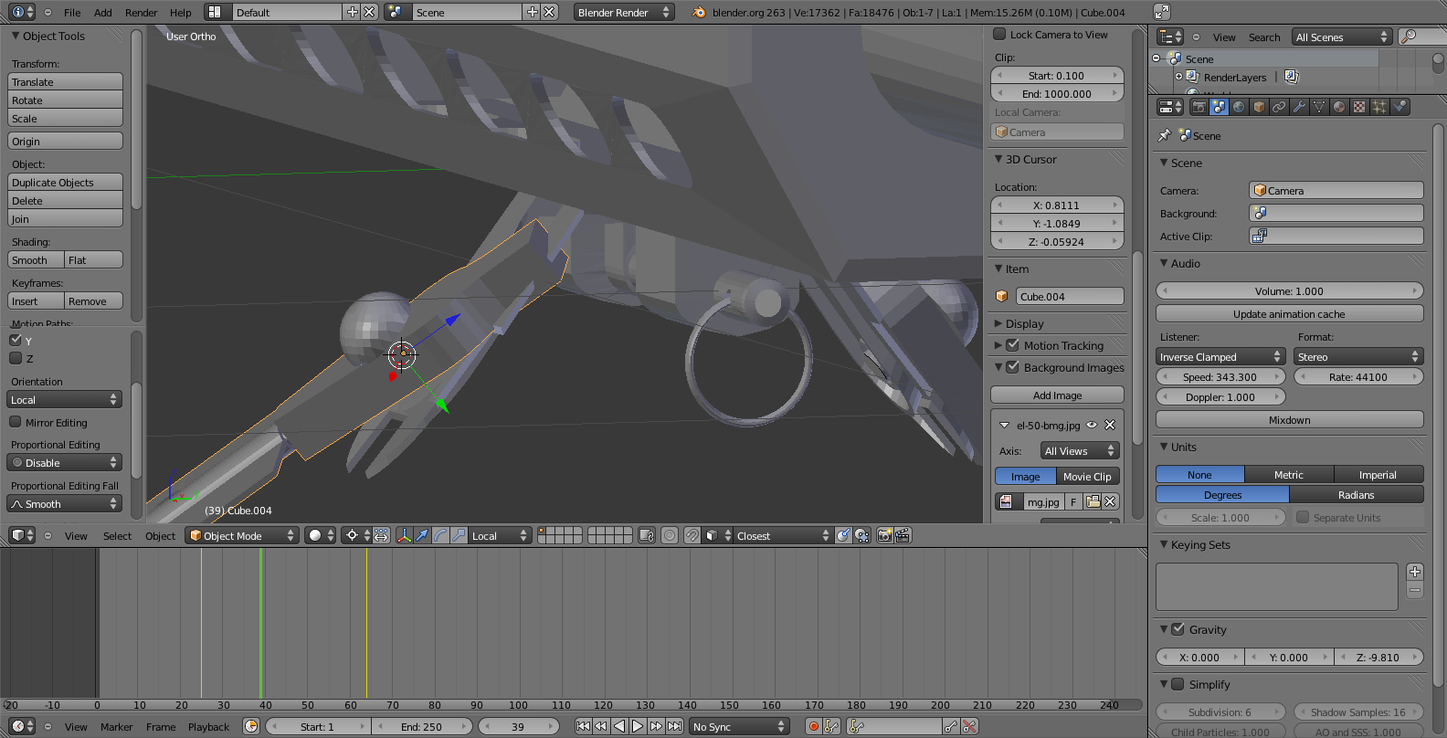Click the Mixdown button
This screenshot has height=738, width=1447.
point(1289,419)
